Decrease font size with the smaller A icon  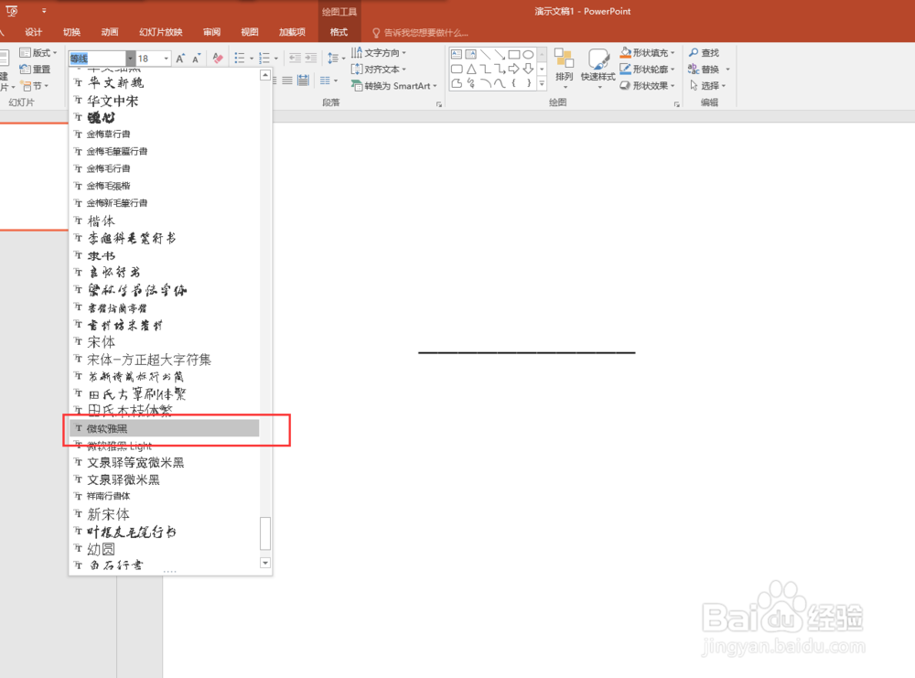196,59
